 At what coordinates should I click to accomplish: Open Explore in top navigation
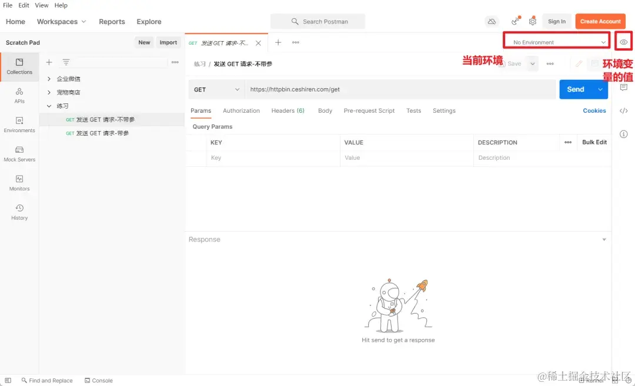point(149,21)
